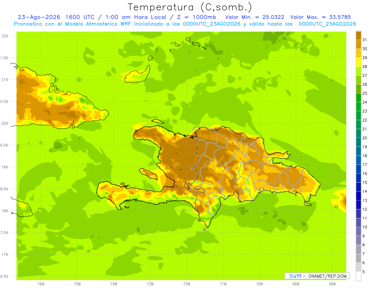
Task: Click the "75W" longitude axis label
Action: click(77, 284)
